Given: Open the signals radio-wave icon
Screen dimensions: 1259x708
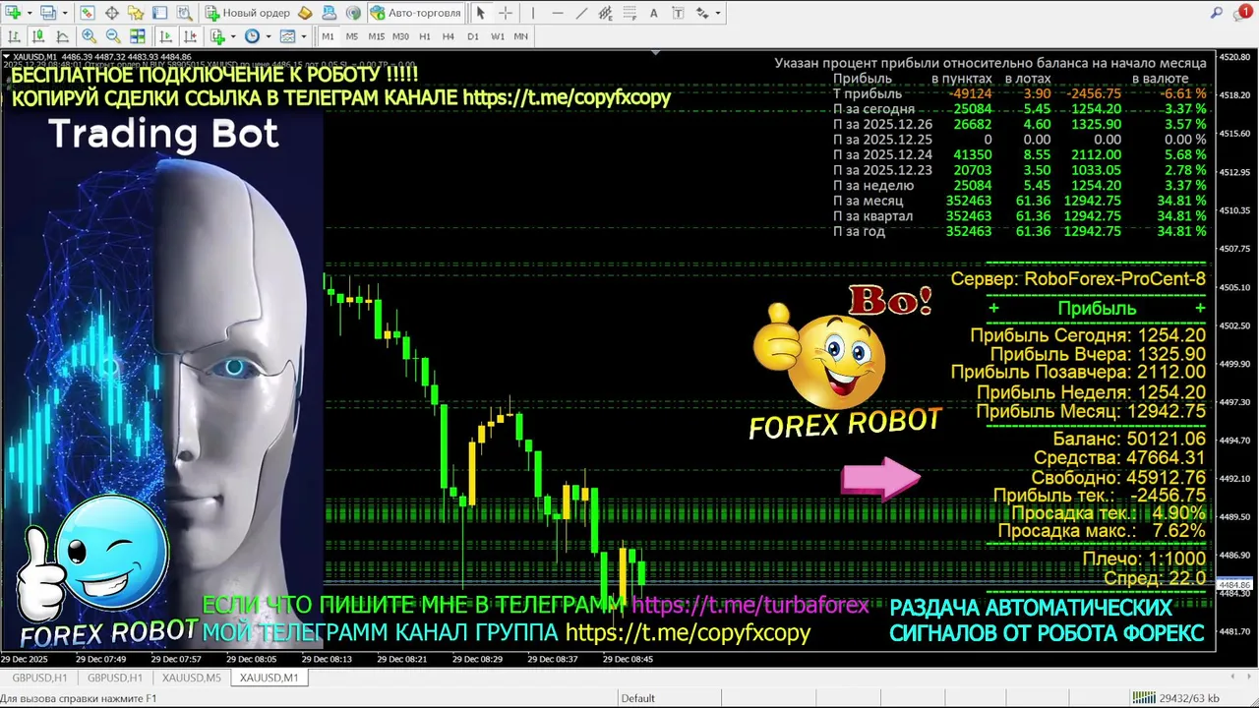Looking at the screenshot, I should (x=353, y=13).
